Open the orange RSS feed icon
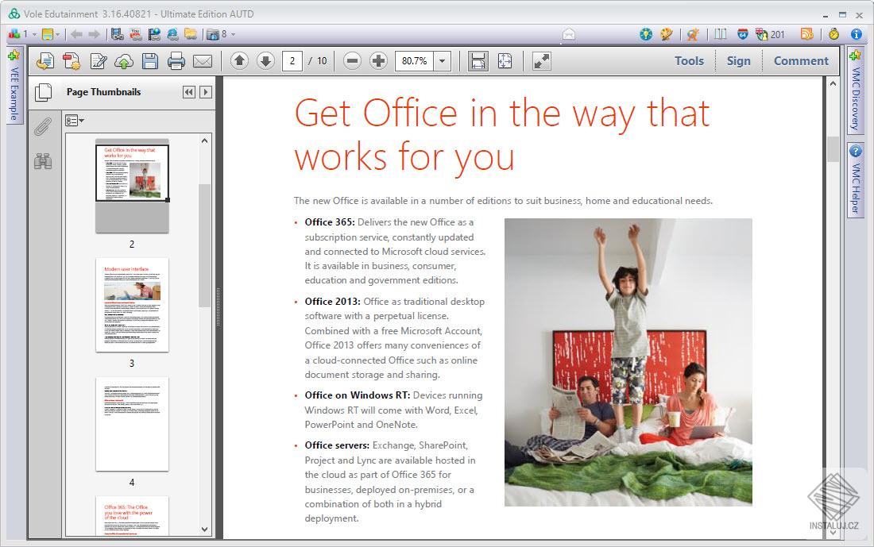Image resolution: width=874 pixels, height=547 pixels. tap(806, 34)
